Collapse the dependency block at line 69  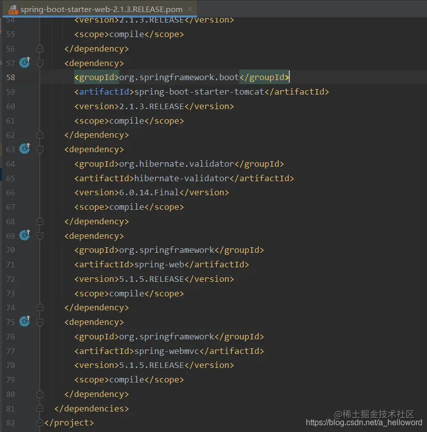[40, 236]
